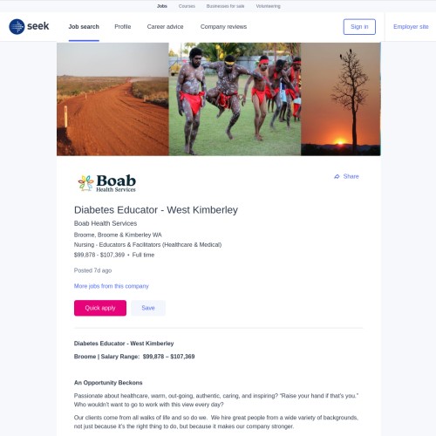Screen dimensions: 436x436
Task: Click the Boab Health Services logo
Action: tap(107, 183)
